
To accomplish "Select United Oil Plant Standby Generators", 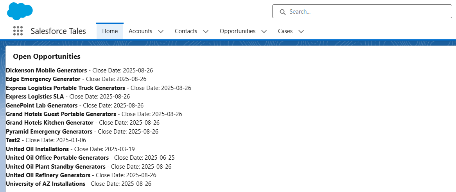I will click(56, 167).
